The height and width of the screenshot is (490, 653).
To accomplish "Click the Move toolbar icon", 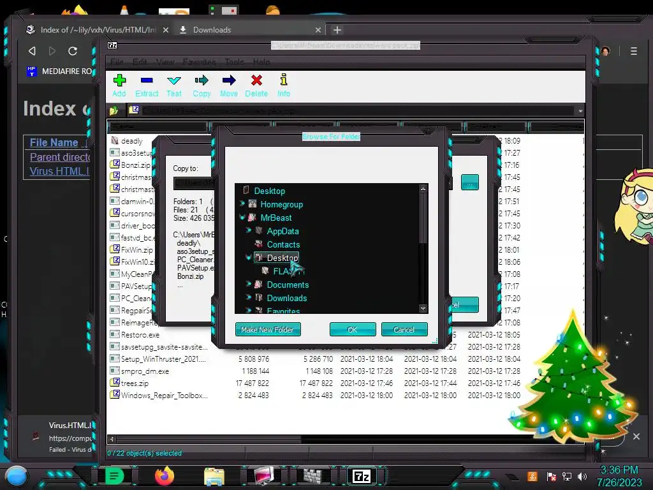I will (229, 86).
